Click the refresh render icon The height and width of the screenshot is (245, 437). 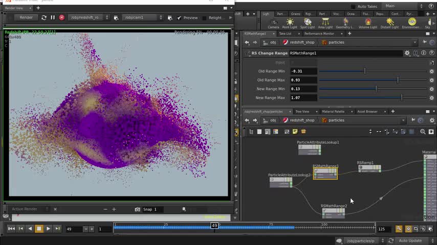point(44,17)
